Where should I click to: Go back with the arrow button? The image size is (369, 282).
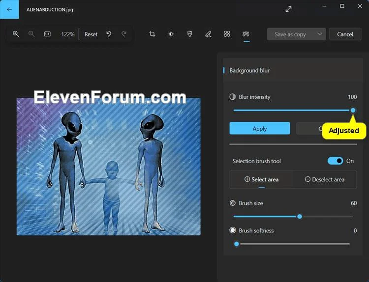pyautogui.click(x=9, y=9)
